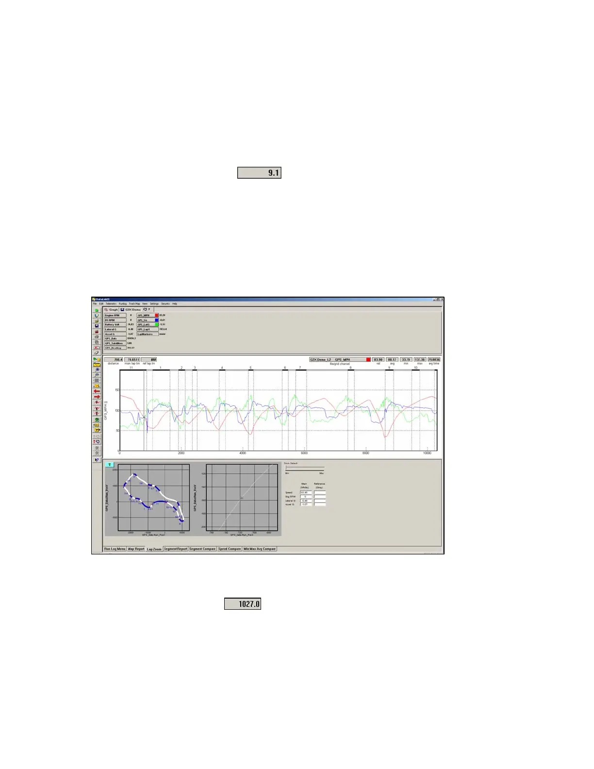This screenshot has height=769, width=594.
Task: Click the gray square icon in the toolbar
Action: click(97, 380)
